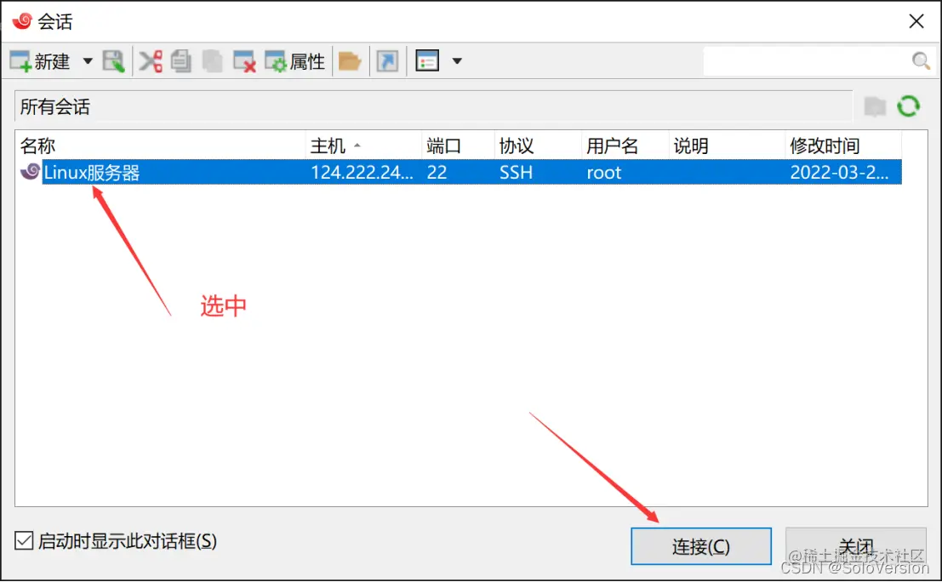Open the view mode dropdown arrow

(457, 60)
